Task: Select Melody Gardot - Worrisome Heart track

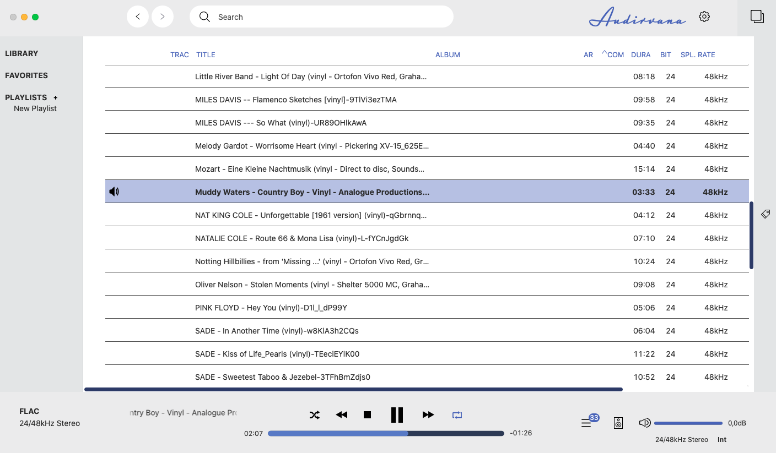Action: coord(427,146)
